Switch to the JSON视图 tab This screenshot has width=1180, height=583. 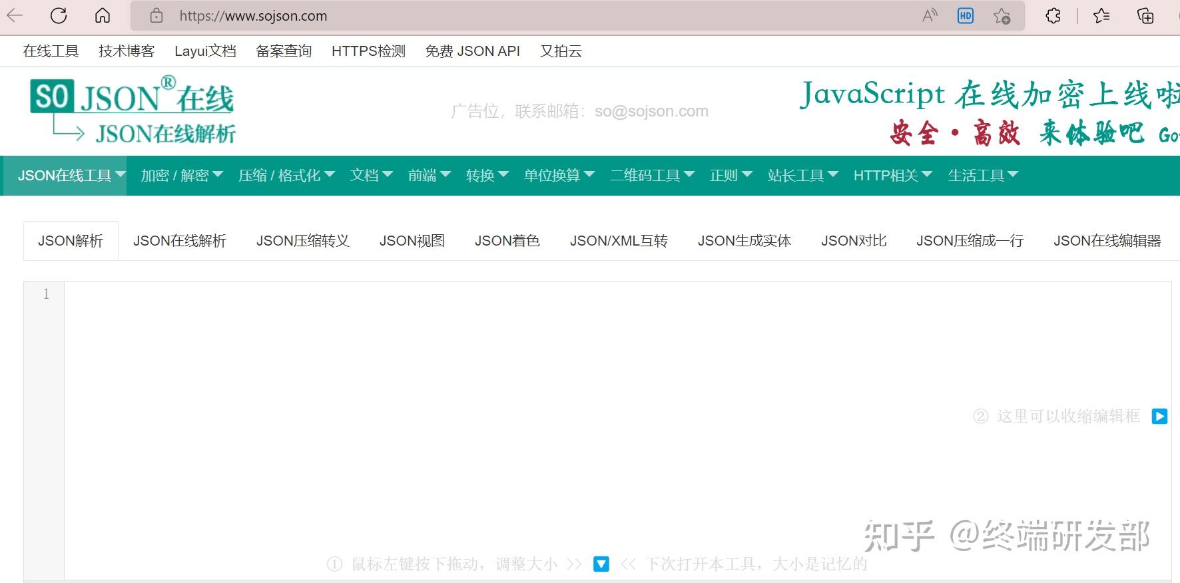412,241
